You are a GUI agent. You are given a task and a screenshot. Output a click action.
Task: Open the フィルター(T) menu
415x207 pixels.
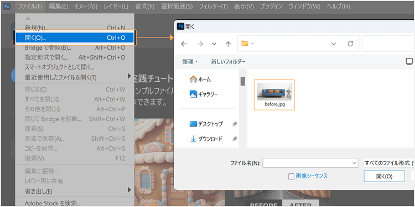pos(214,7)
